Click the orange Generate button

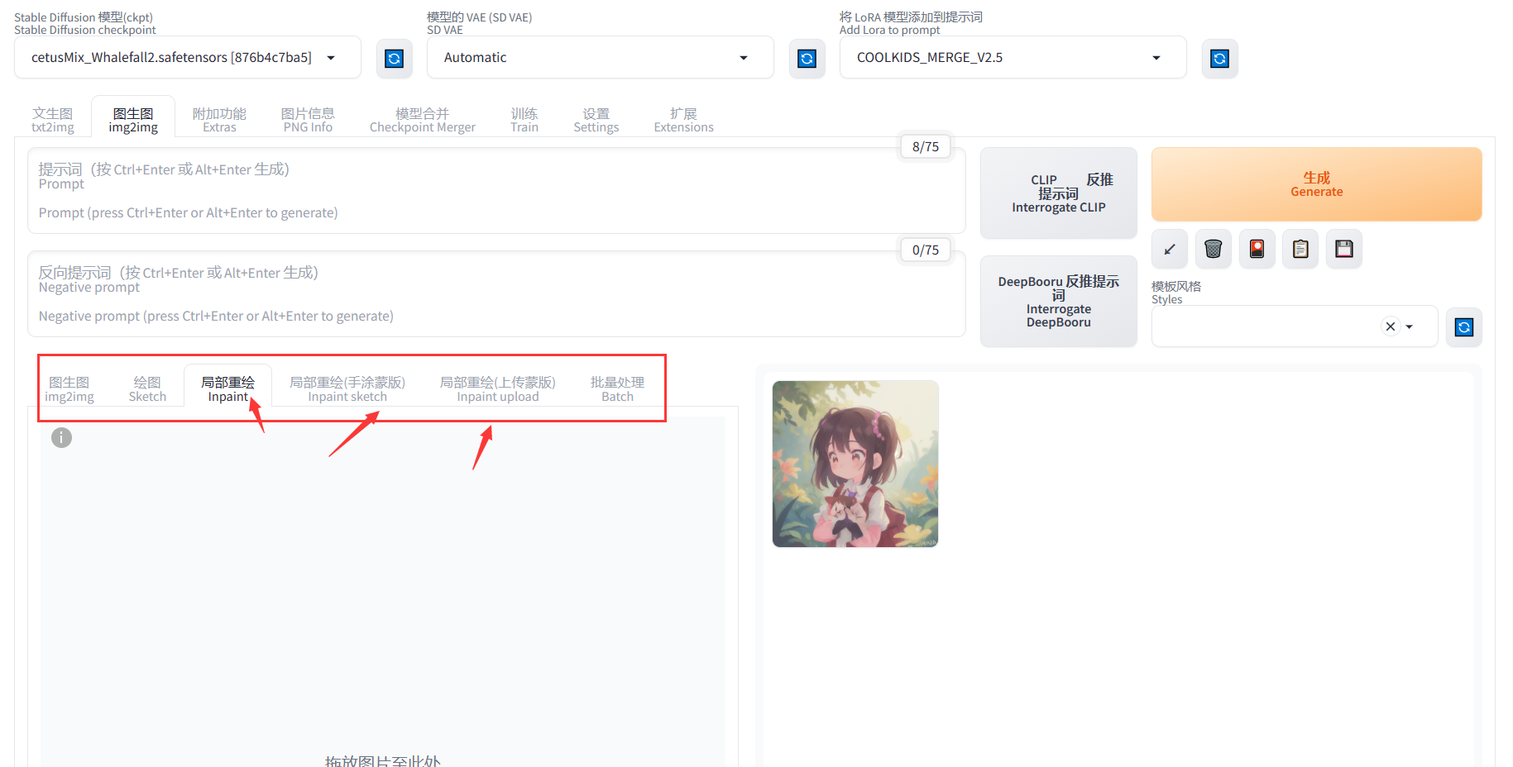pyautogui.click(x=1317, y=184)
